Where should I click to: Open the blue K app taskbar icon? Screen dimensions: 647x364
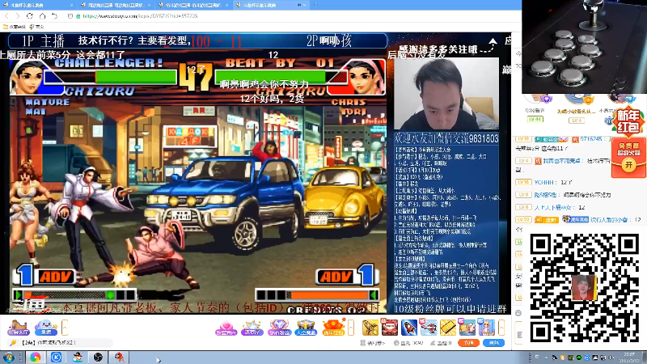(x=57, y=357)
